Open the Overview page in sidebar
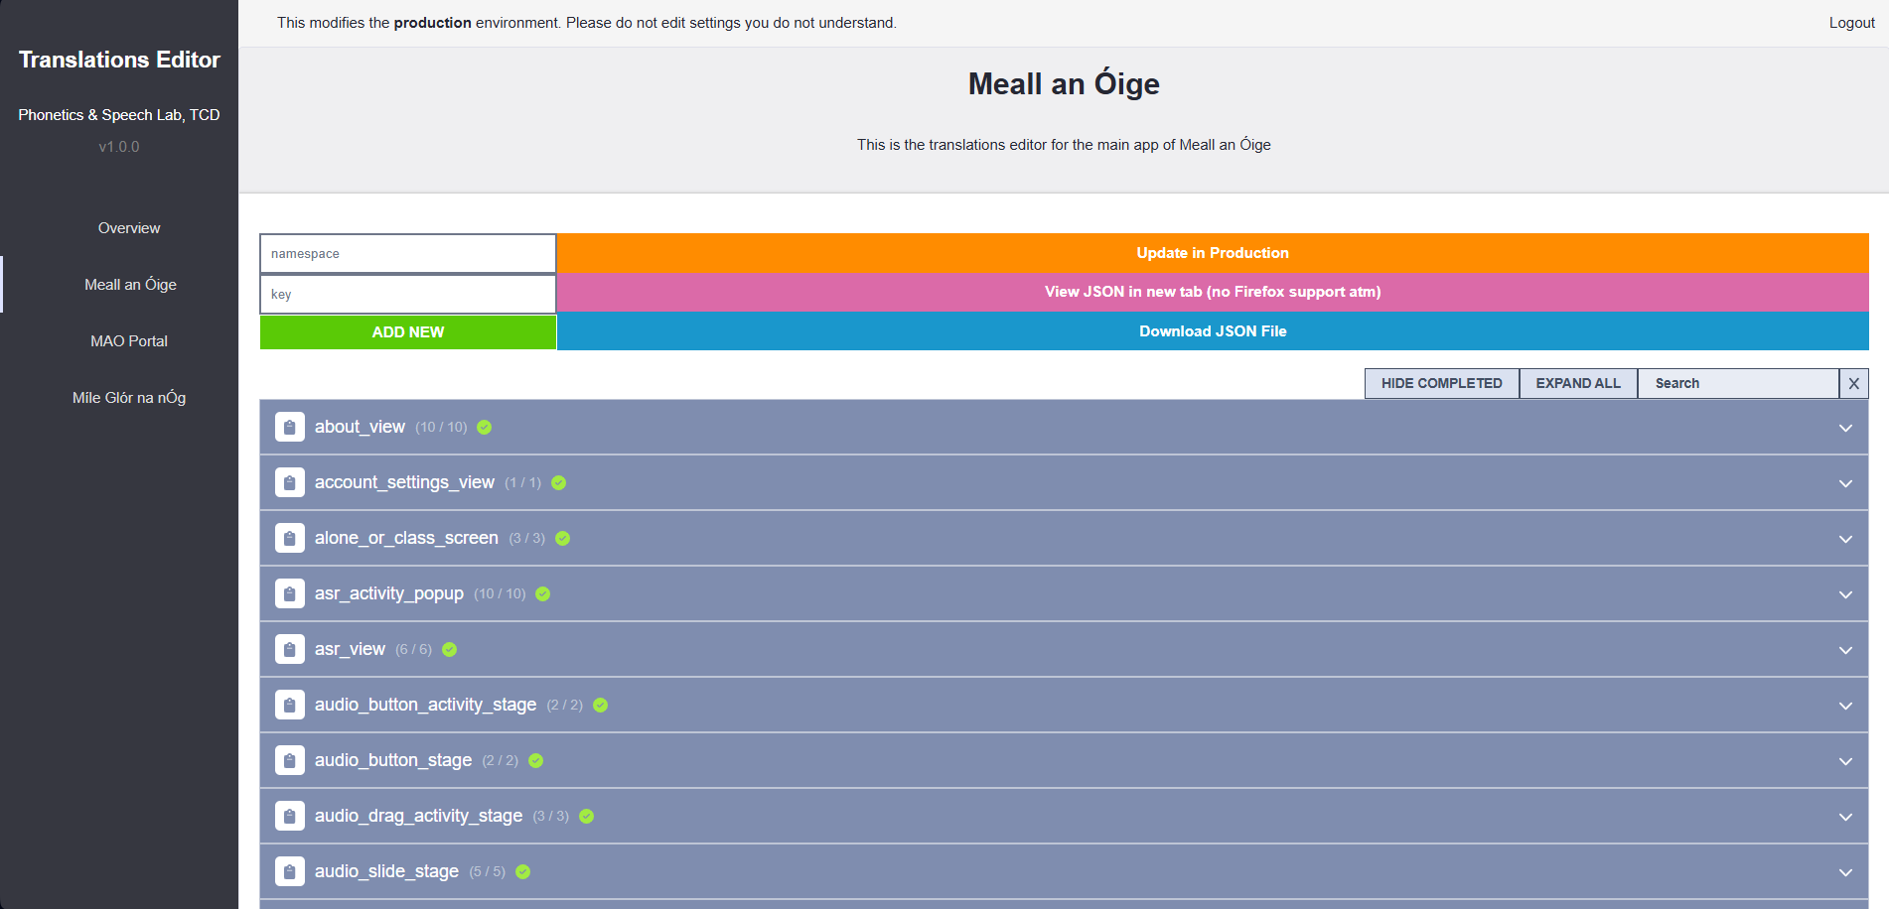The width and height of the screenshot is (1889, 909). point(129,228)
